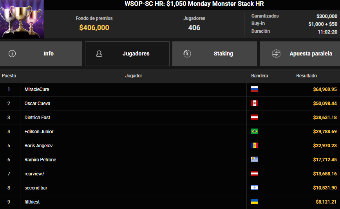Viewport: 340px width, 209px height.
Task: Click the Jugador column header
Action: click(134, 76)
